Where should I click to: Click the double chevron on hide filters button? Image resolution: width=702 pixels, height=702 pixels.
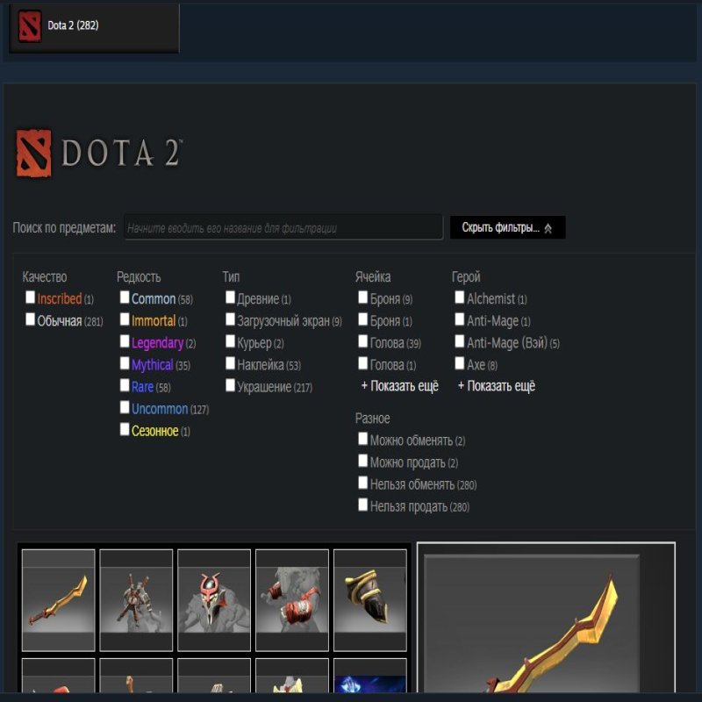coord(548,228)
